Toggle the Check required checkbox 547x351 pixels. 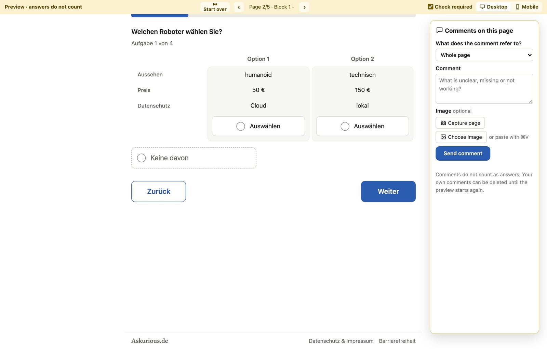point(430,7)
